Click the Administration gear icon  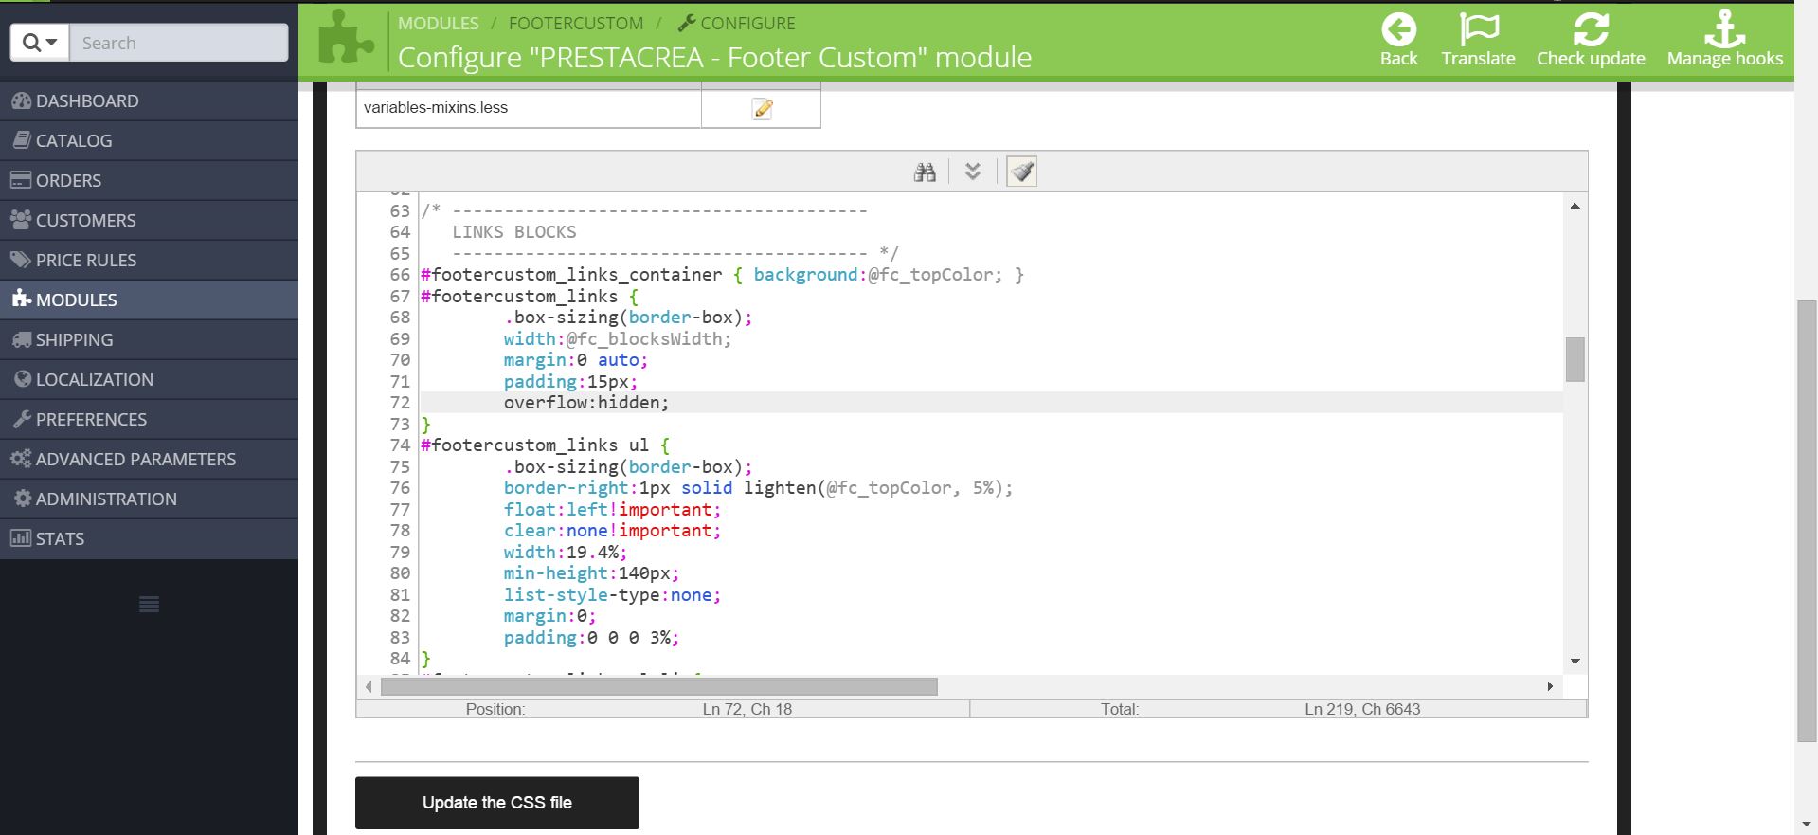pyautogui.click(x=23, y=499)
